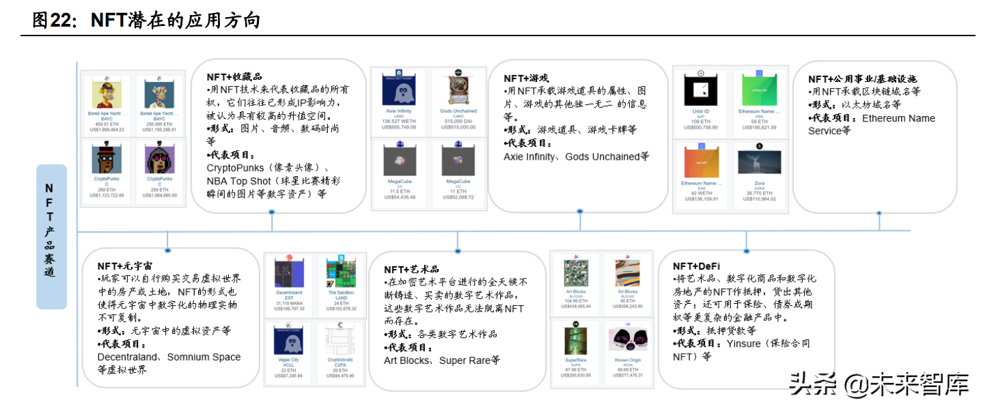981x409 pixels.
Task: Open the Known Origin KODA card
Action: (627, 352)
